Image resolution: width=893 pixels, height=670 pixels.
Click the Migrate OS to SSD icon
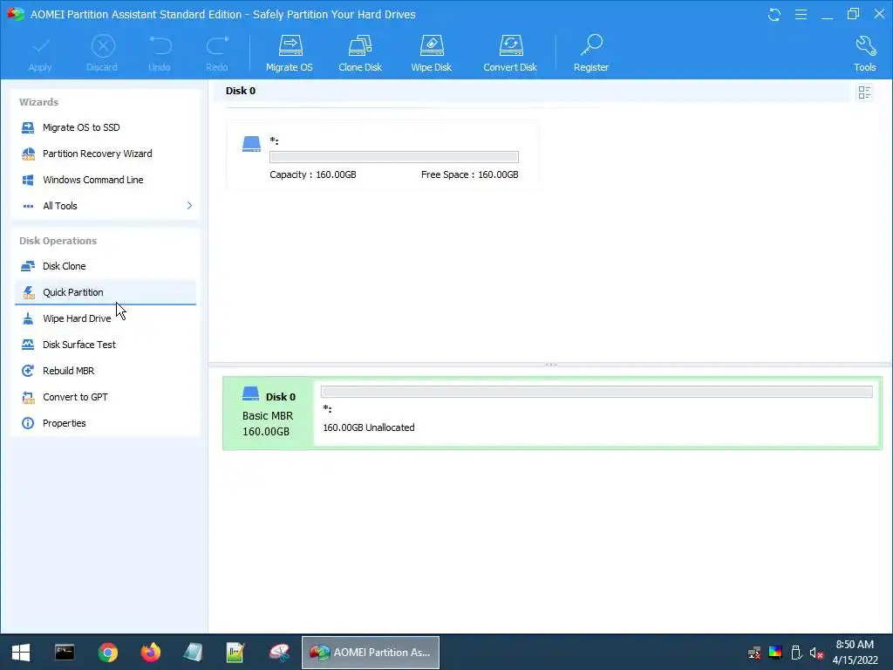(28, 127)
